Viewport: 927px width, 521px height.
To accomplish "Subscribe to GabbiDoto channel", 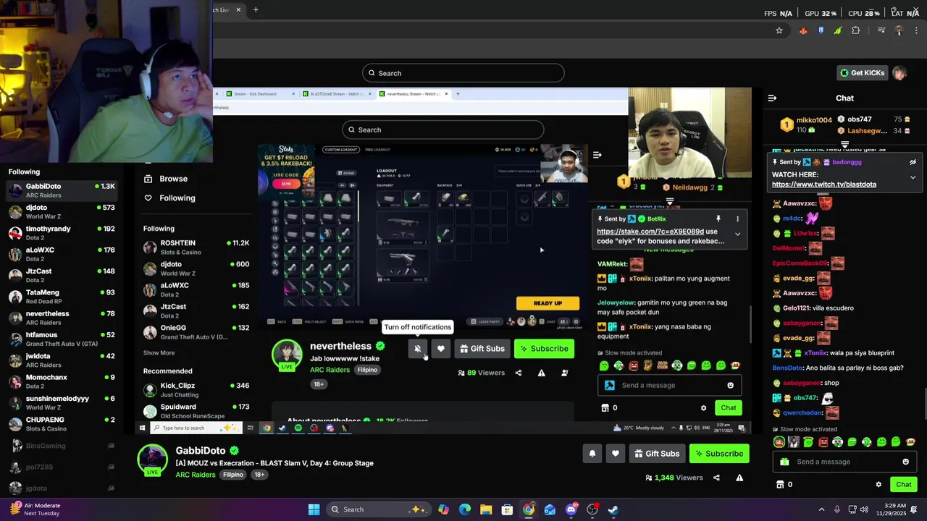I will click(719, 454).
